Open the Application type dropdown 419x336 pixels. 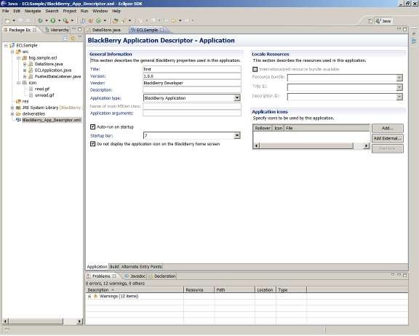pos(237,98)
